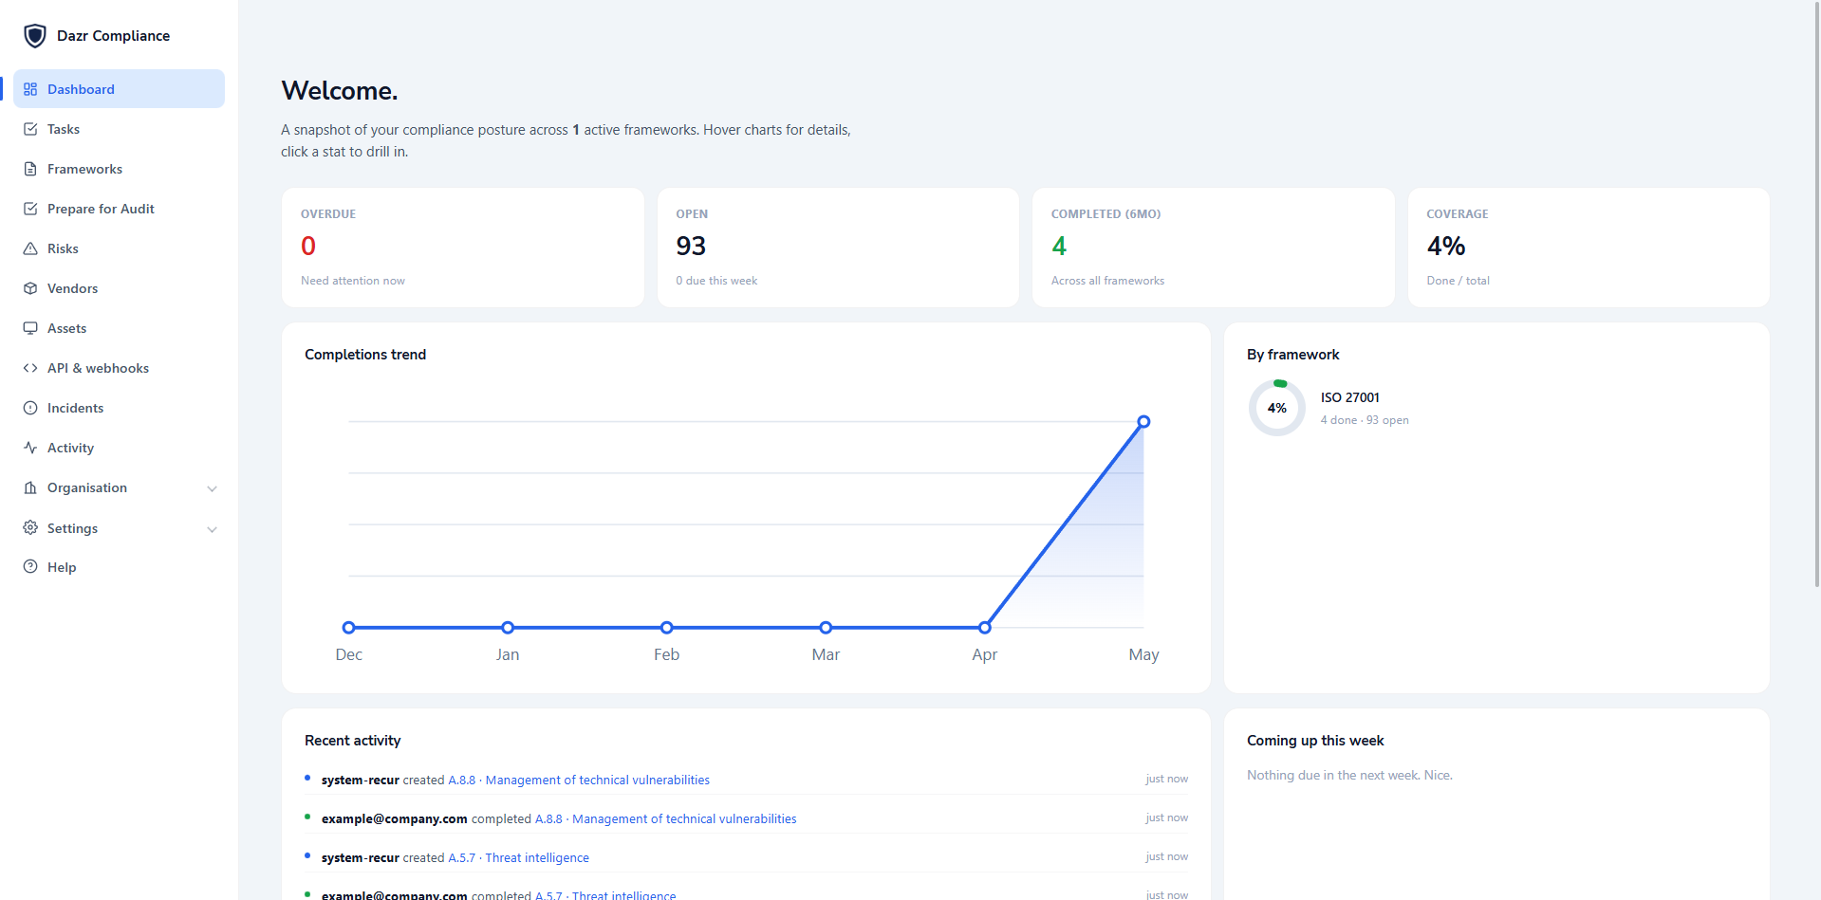
Task: Open Frameworks from the sidebar
Action: pos(119,169)
